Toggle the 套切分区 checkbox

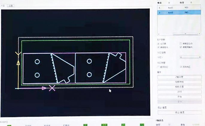tap(159, 67)
